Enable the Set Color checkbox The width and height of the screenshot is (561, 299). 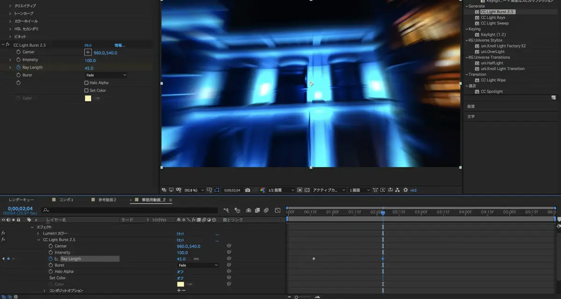[86, 90]
